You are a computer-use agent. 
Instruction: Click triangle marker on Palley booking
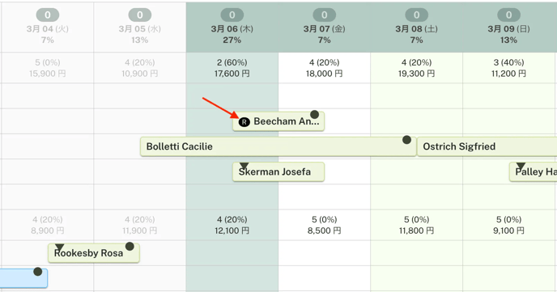521,166
